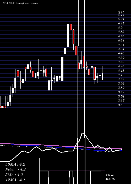Viewport: 131px width, 184px height.
Task: Select the 4.18 axis value
Action: [121, 70]
